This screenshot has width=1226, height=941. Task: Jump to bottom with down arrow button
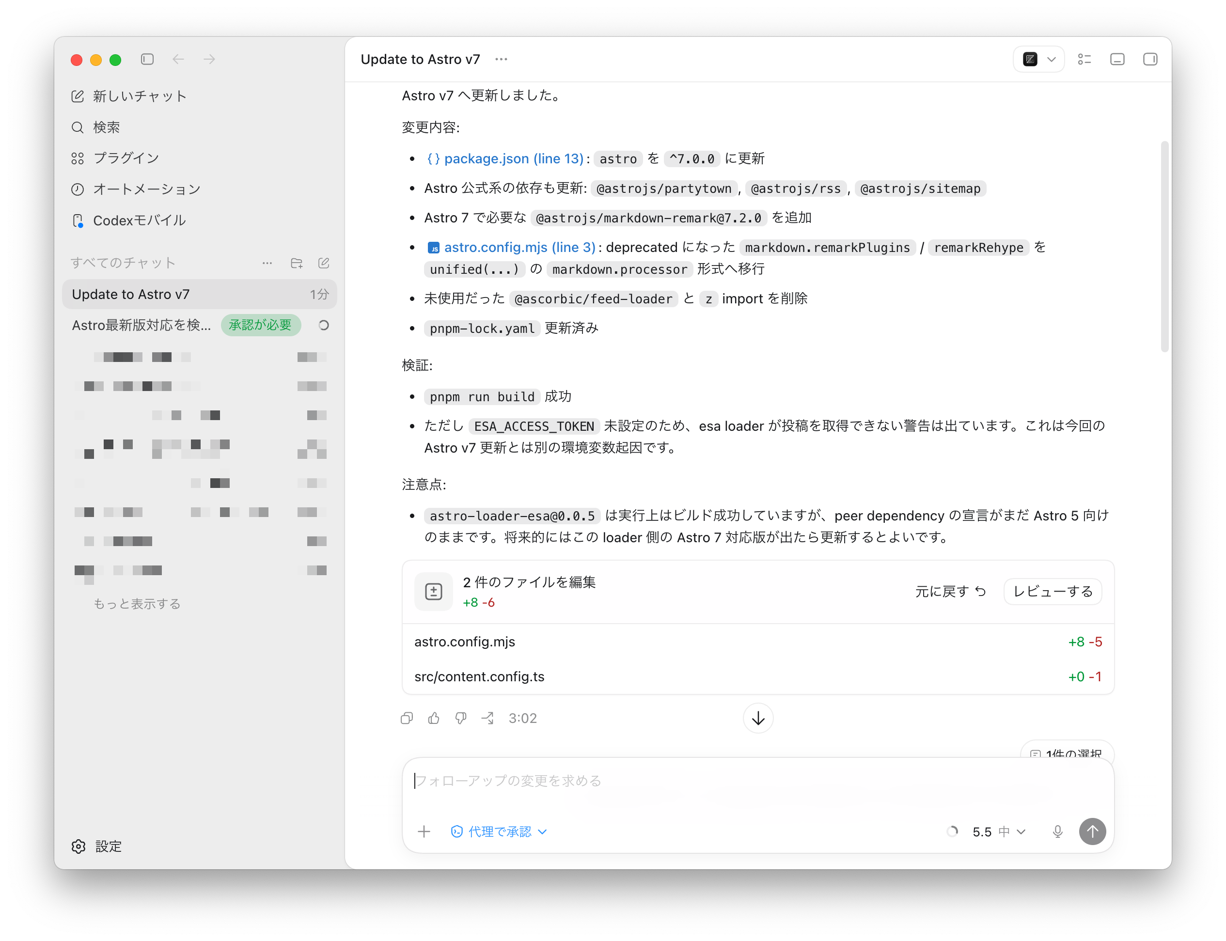758,718
